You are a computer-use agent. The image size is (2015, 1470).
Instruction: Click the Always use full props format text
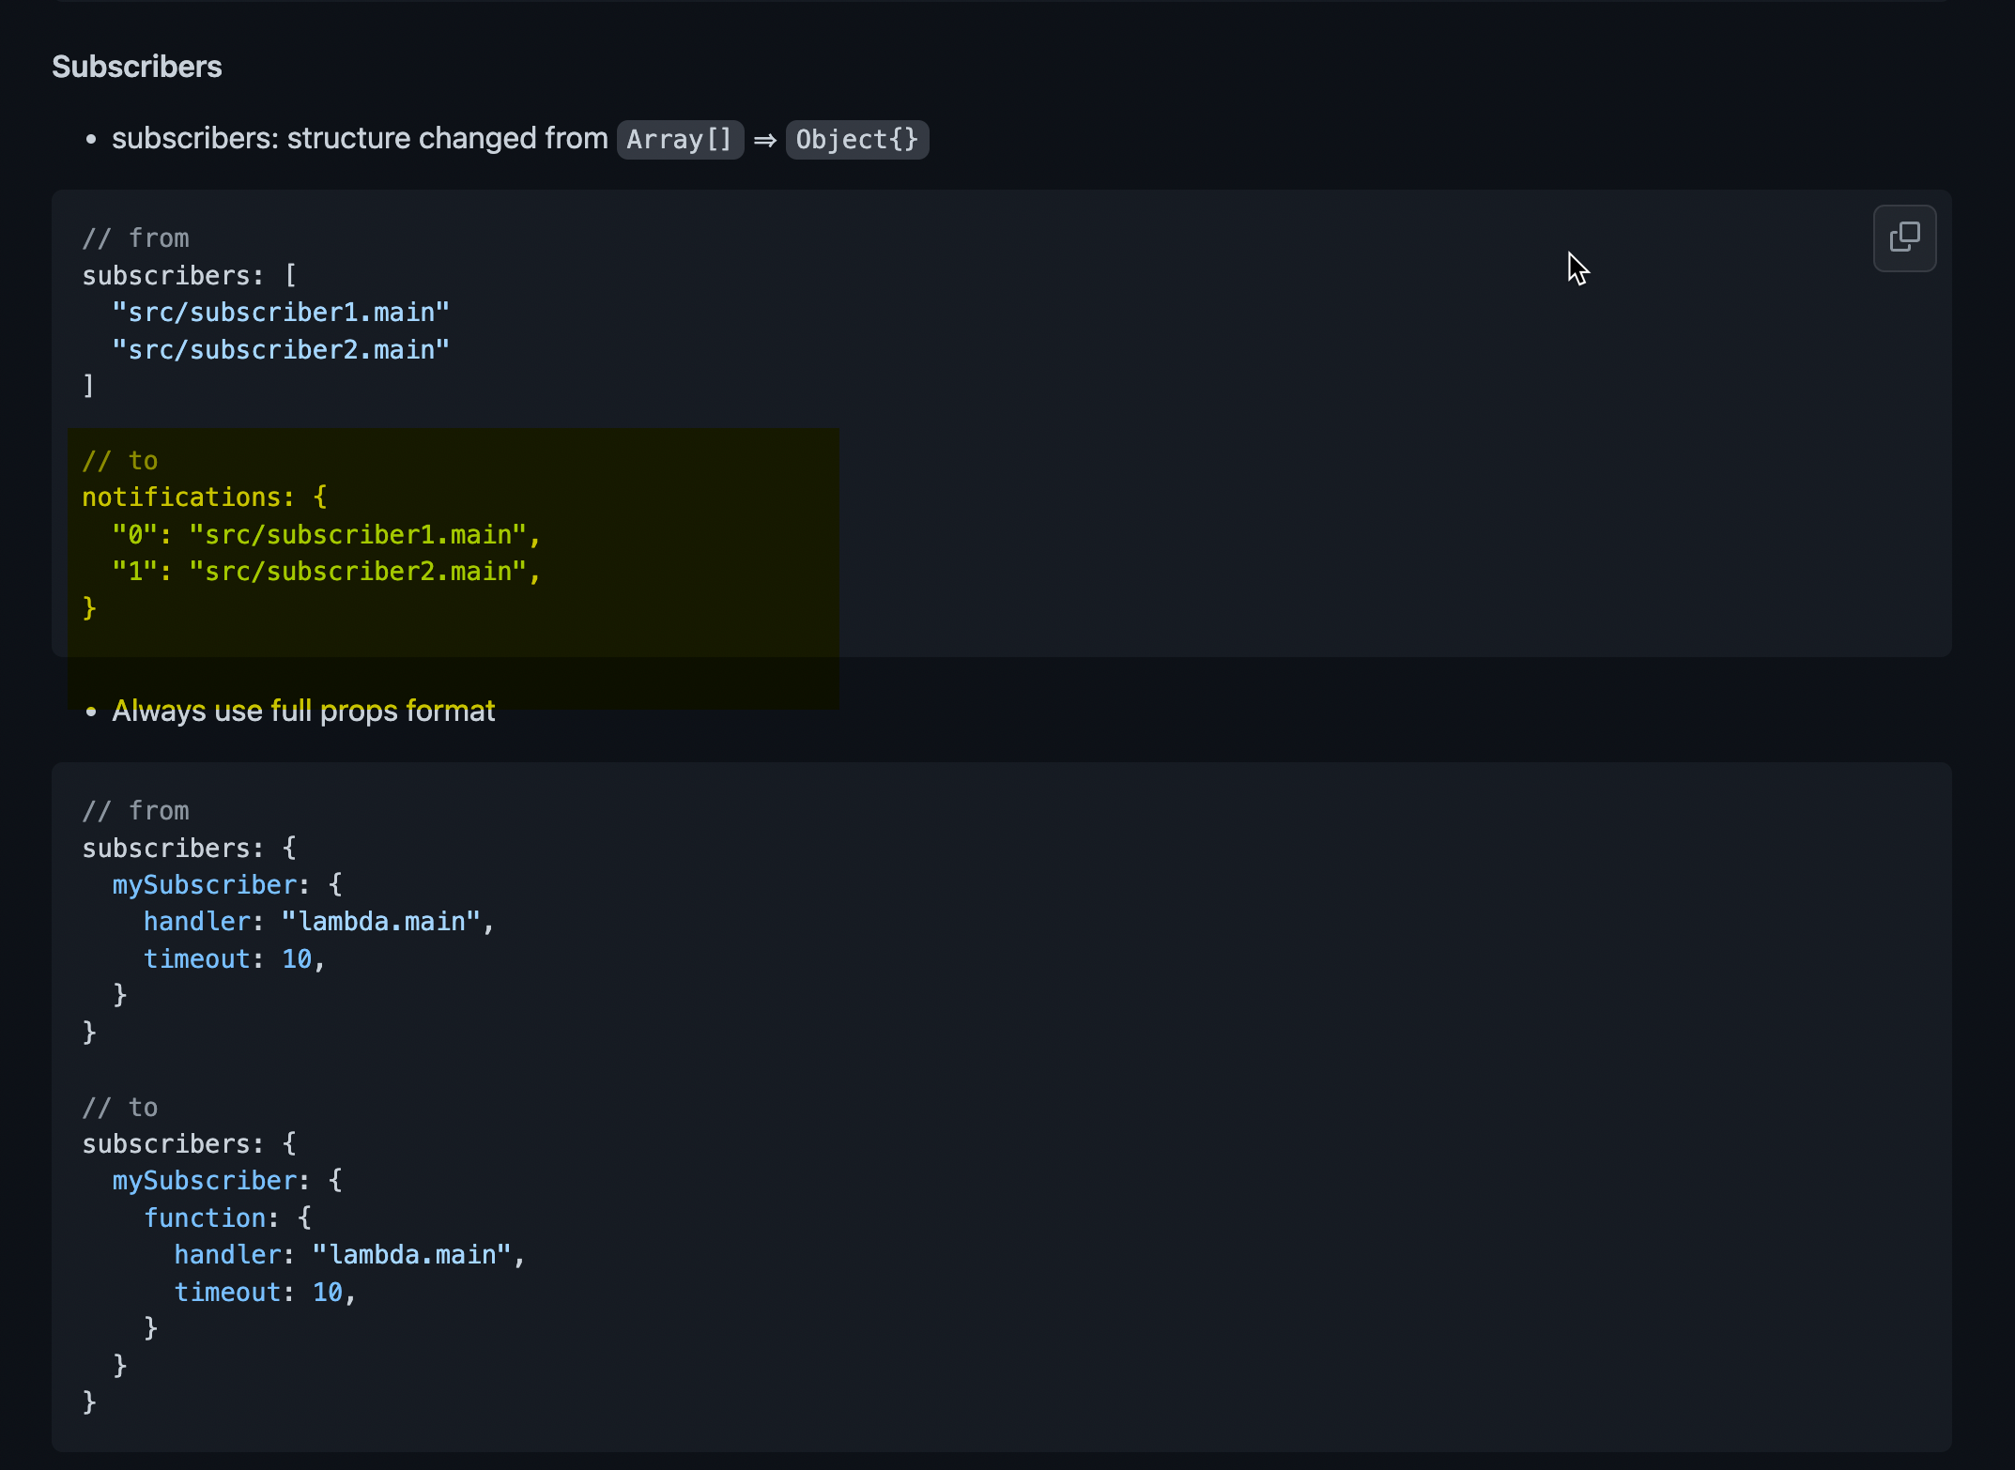pyautogui.click(x=303, y=711)
